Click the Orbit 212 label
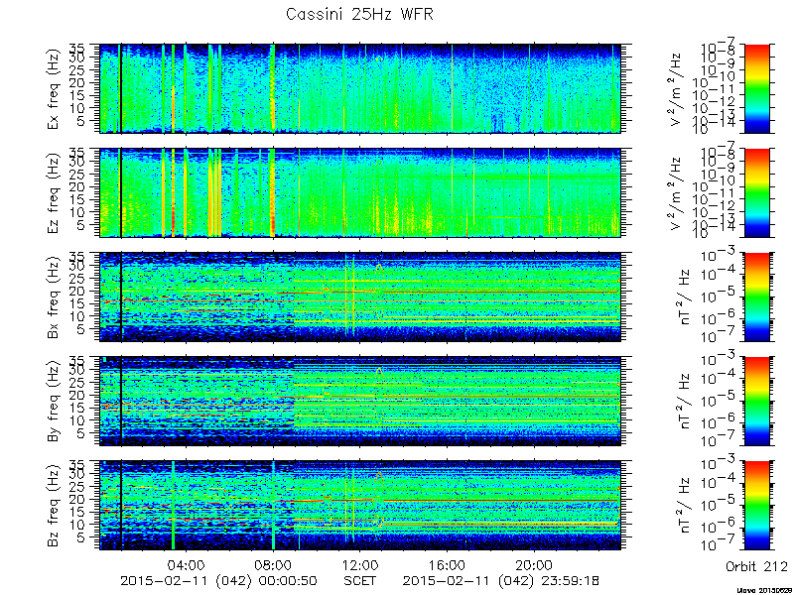This screenshot has width=794, height=595. pos(756,566)
